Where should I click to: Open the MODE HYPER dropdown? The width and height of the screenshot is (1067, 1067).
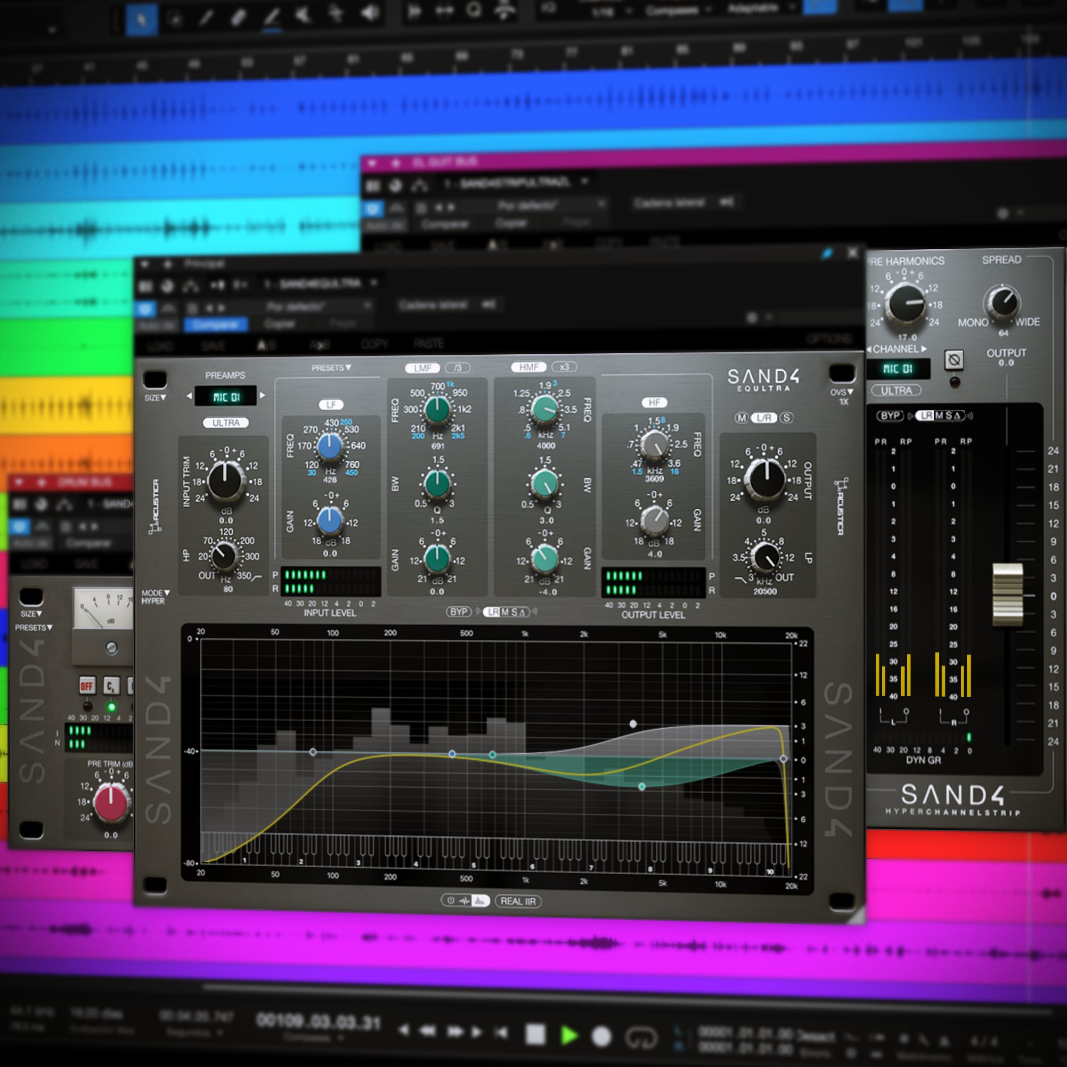click(155, 597)
